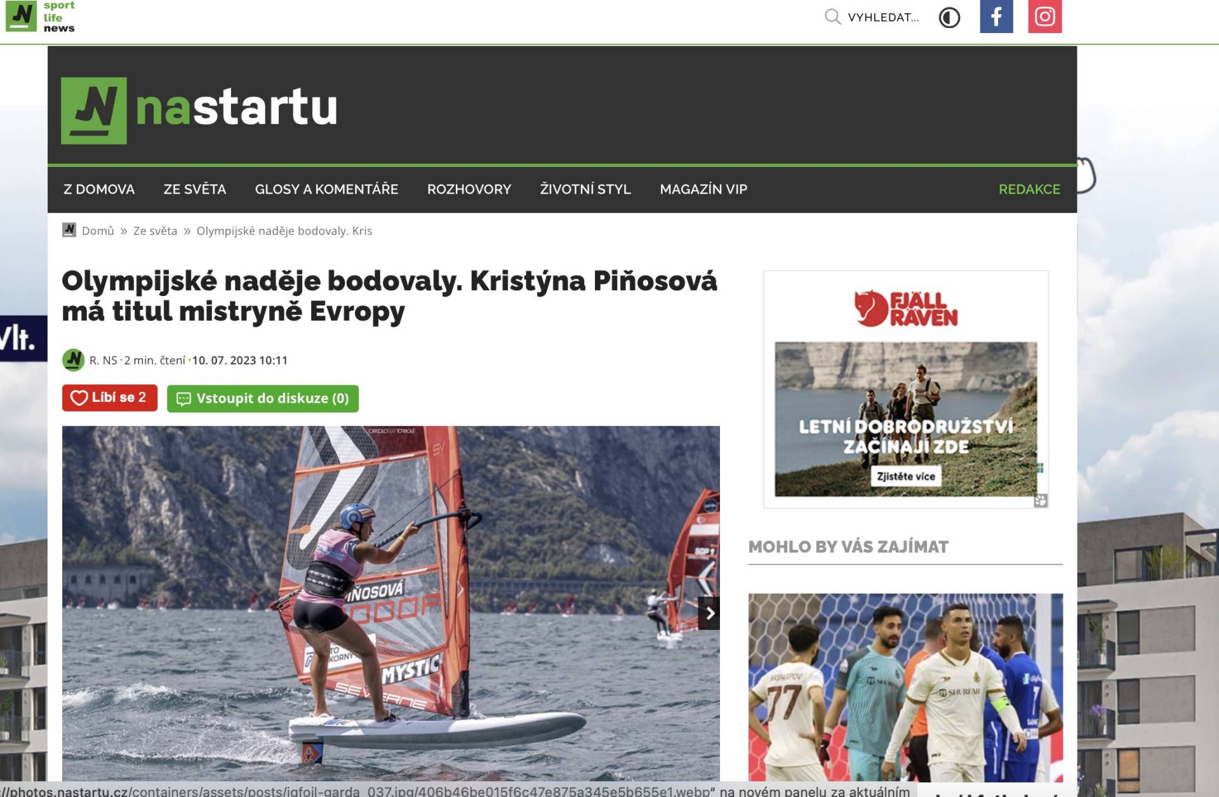The width and height of the screenshot is (1219, 797).
Task: Open the Z DOMOVA menu section
Action: coord(99,189)
